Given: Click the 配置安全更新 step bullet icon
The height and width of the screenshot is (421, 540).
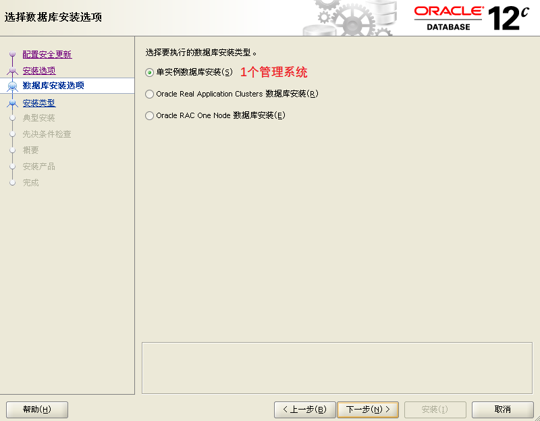Looking at the screenshot, I should pyautogui.click(x=12, y=54).
